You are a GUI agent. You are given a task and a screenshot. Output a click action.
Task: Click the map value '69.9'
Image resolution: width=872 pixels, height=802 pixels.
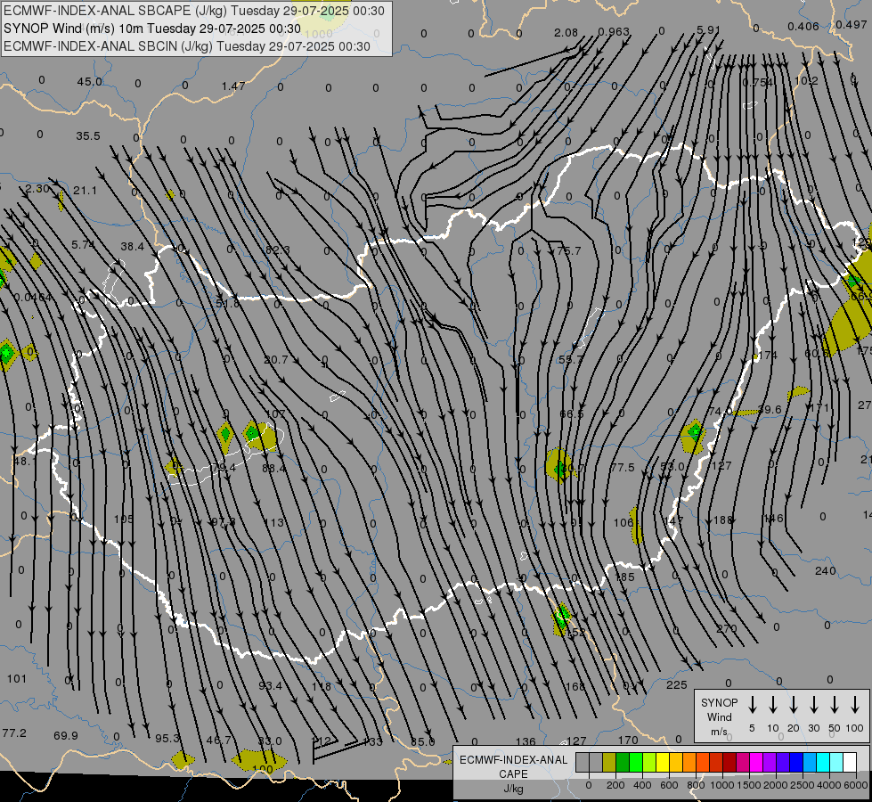66,735
